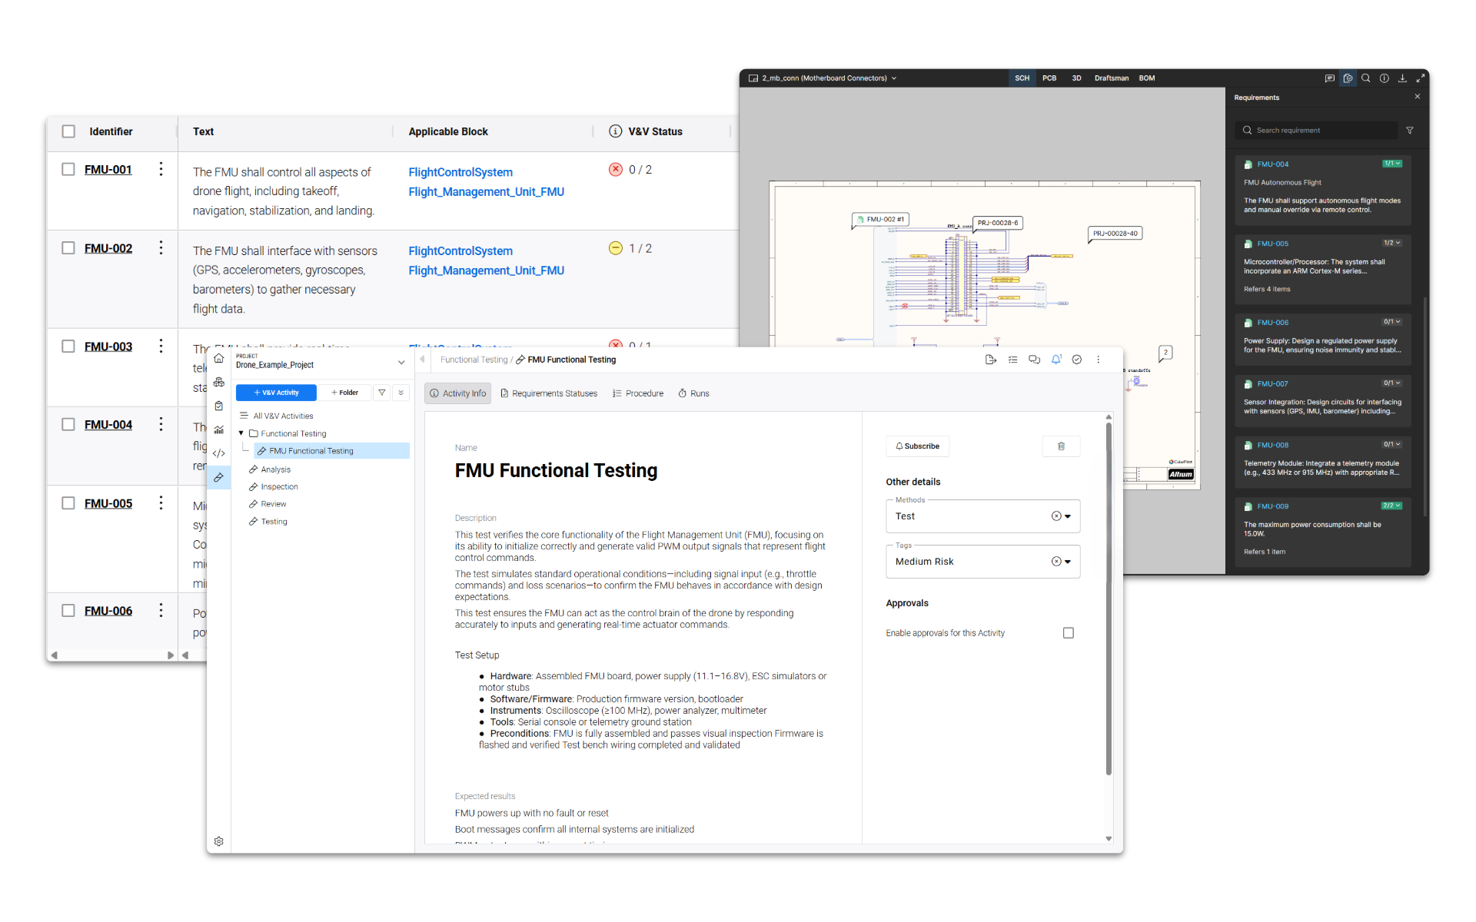Open the Methods dropdown showing Test
1476x922 pixels.
click(1068, 516)
